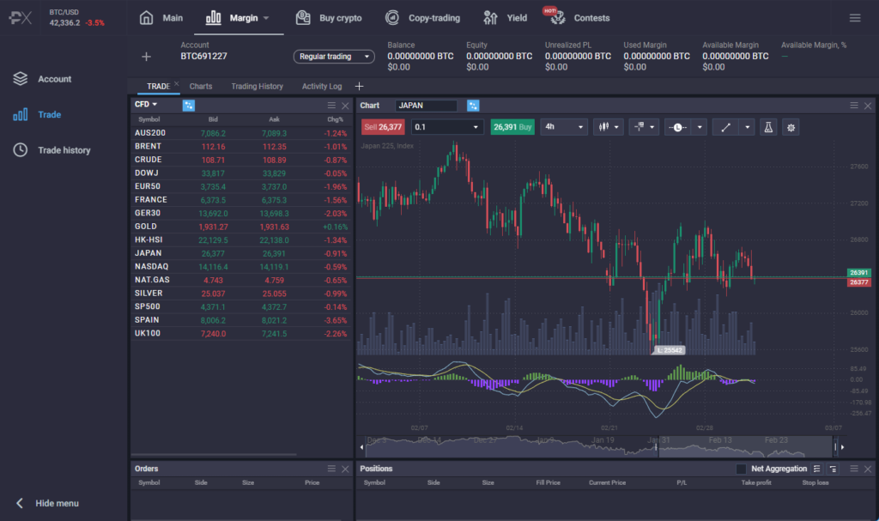
Task: Select the candlestick chart style icon
Action: coord(603,127)
